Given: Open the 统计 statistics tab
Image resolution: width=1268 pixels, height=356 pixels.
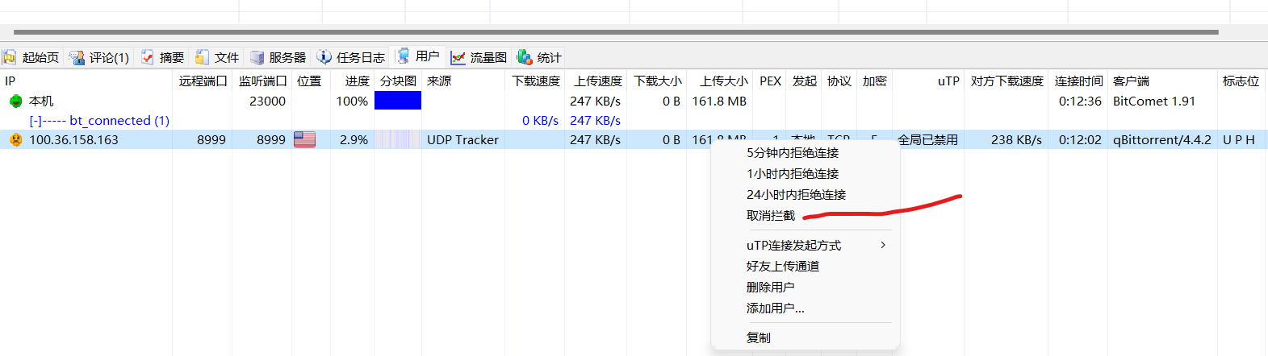Looking at the screenshot, I should point(539,57).
